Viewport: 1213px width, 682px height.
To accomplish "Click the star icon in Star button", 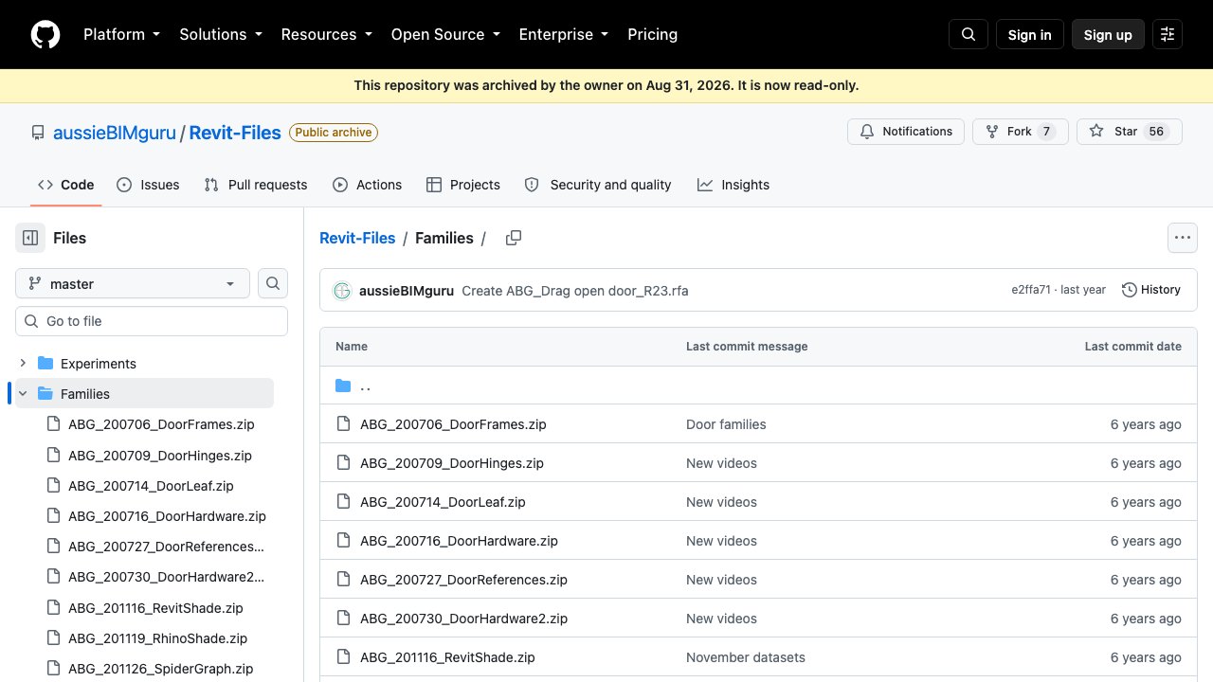I will click(1096, 132).
